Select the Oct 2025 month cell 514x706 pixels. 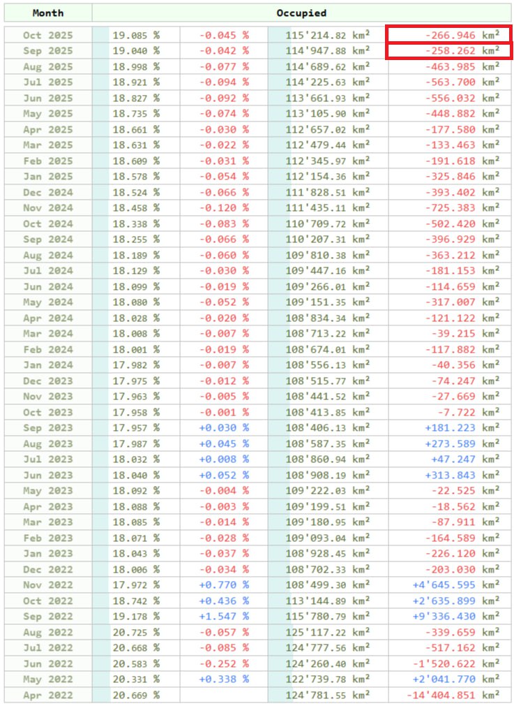pyautogui.click(x=47, y=35)
